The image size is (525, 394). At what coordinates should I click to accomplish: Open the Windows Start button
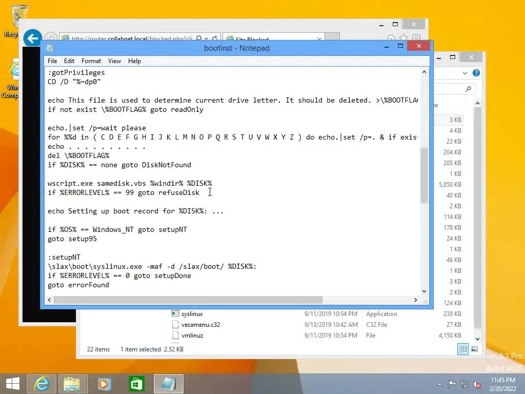(x=13, y=384)
